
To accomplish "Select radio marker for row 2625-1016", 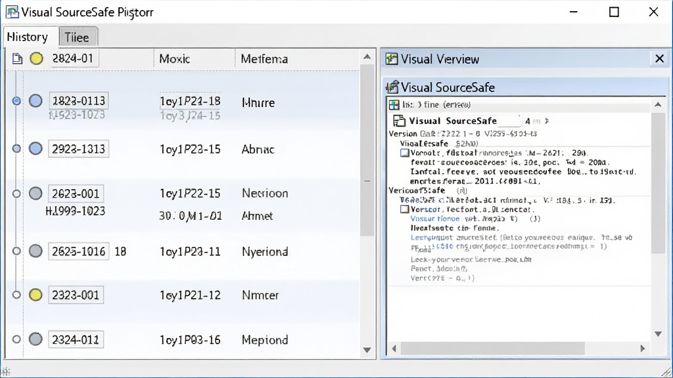I will coord(16,251).
